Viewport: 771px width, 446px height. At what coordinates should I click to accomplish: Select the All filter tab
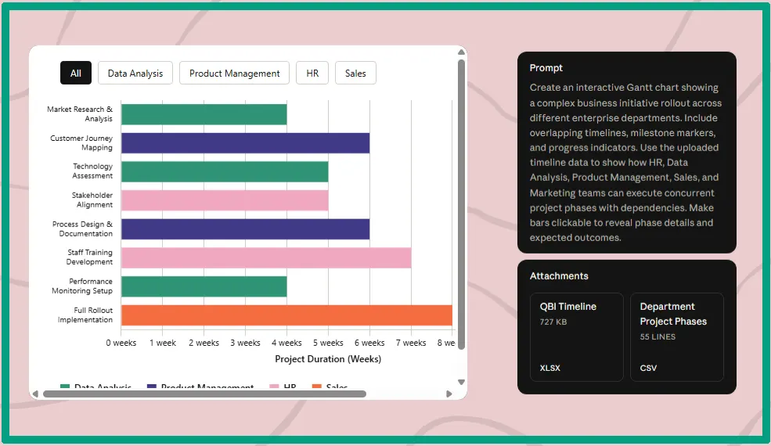tap(76, 73)
